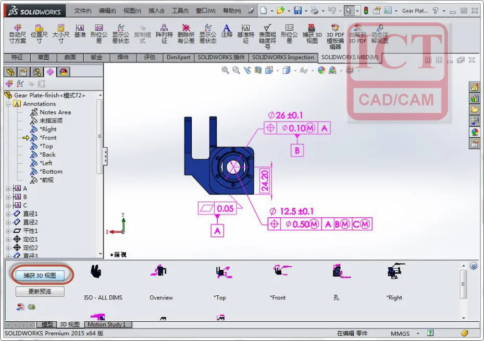Open the 文件(F) menu
The width and height of the screenshot is (484, 341).
point(83,11)
